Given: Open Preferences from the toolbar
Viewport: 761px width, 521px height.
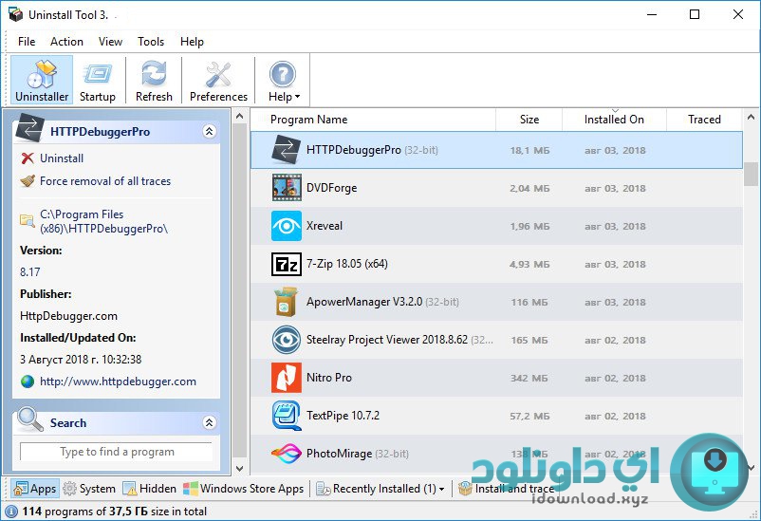Looking at the screenshot, I should tap(218, 80).
